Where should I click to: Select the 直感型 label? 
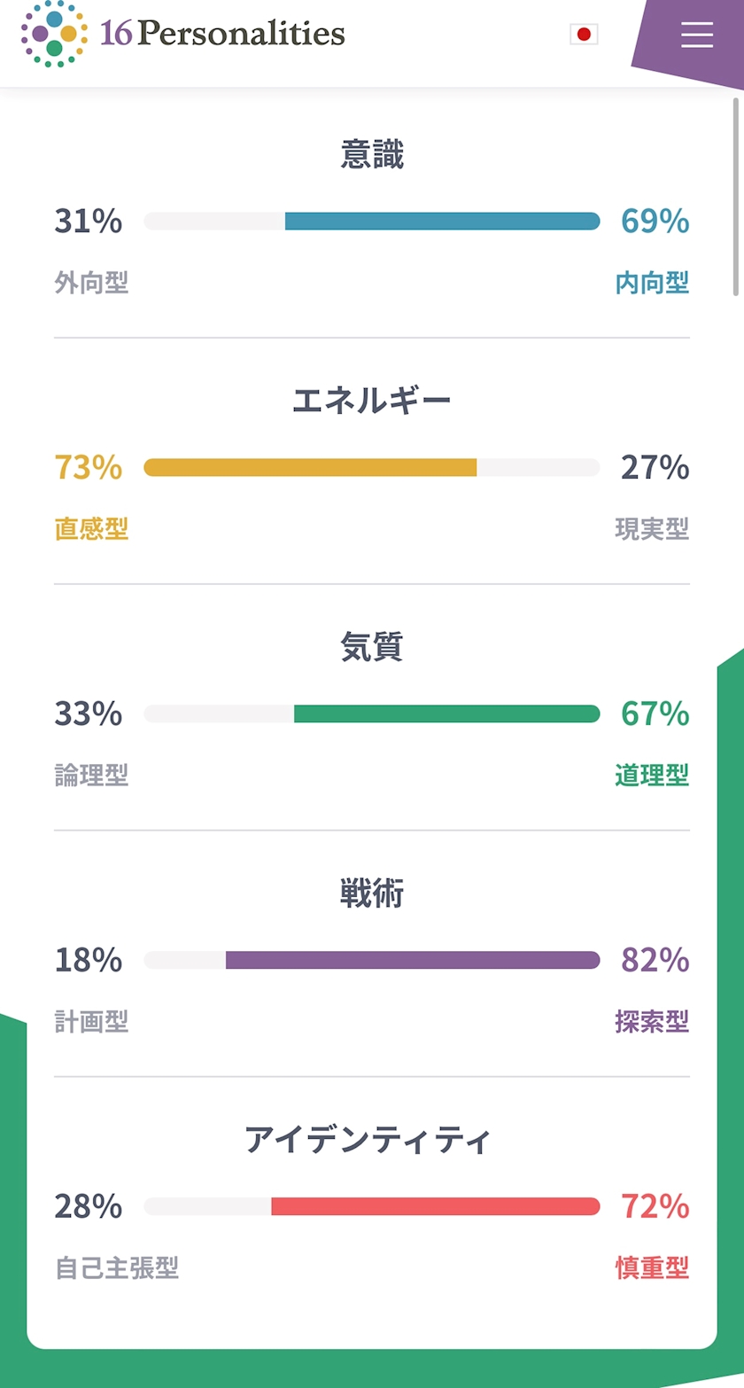pyautogui.click(x=91, y=530)
